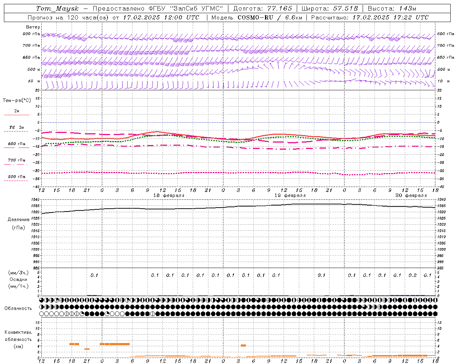Select the longitude value Долгота: 77.165
Screen dimensions: 456x364
[x=263, y=9]
